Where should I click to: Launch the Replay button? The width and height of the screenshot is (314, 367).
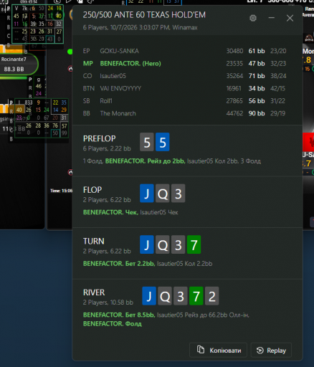[x=271, y=350]
